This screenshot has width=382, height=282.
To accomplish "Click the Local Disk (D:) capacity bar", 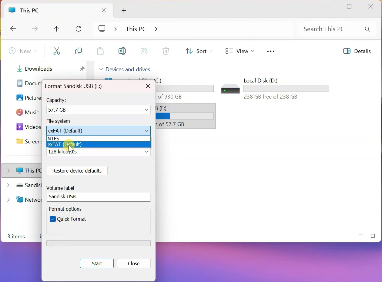I will (286, 89).
